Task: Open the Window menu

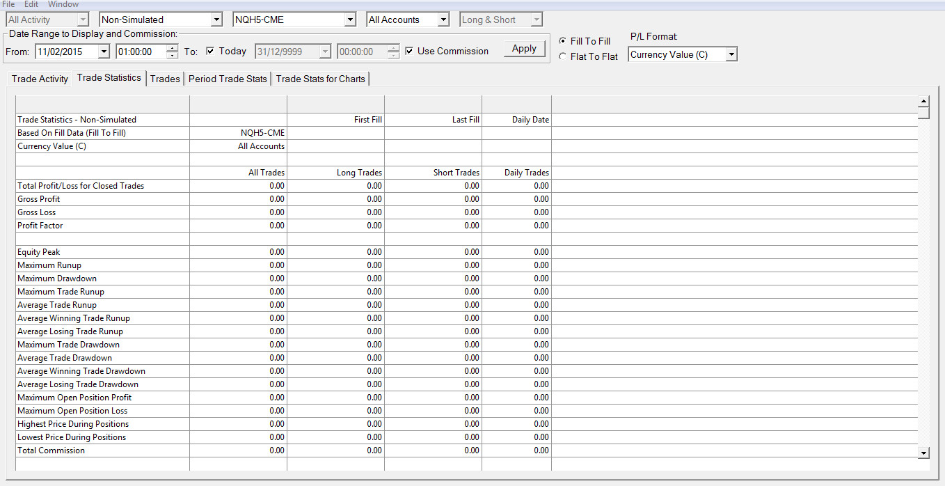Action: click(x=63, y=4)
